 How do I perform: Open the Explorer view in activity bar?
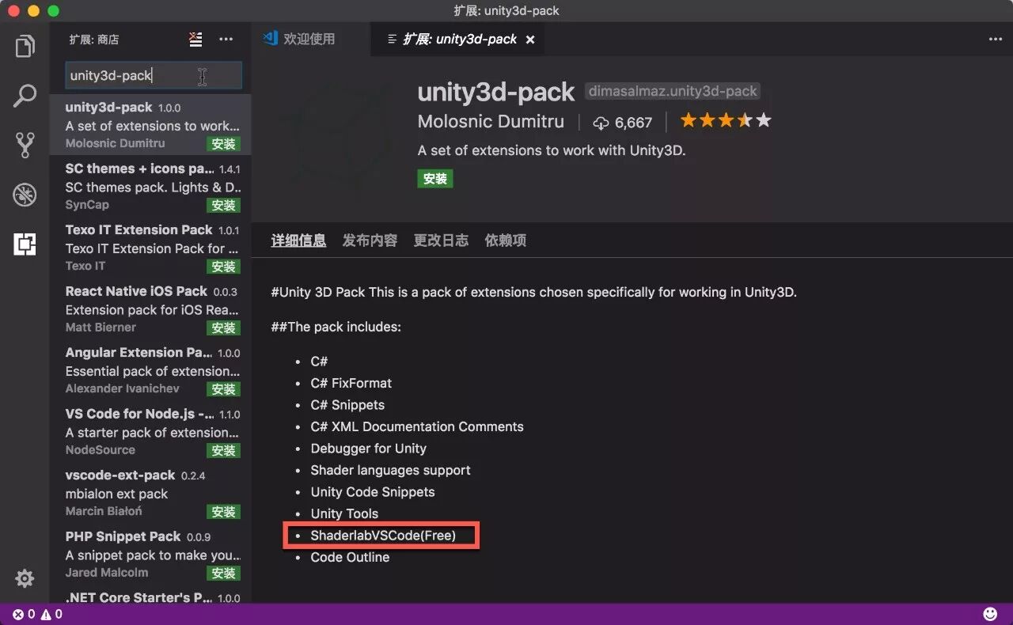pos(25,46)
